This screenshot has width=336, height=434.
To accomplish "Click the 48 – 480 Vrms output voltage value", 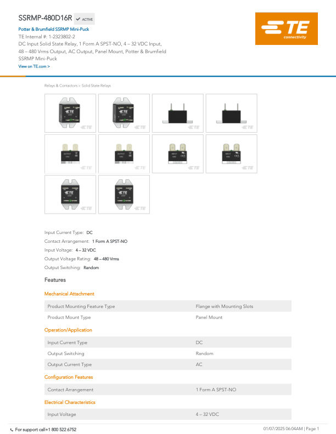I will [x=107, y=259].
